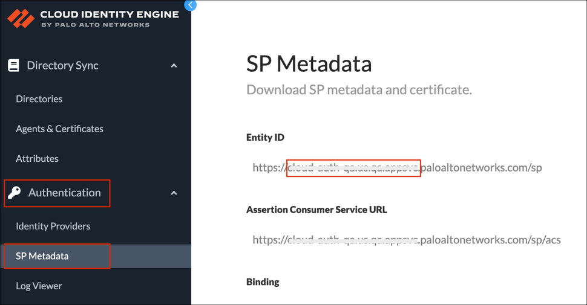587x305 pixels.
Task: Click the Authentication key icon
Action: click(14, 193)
